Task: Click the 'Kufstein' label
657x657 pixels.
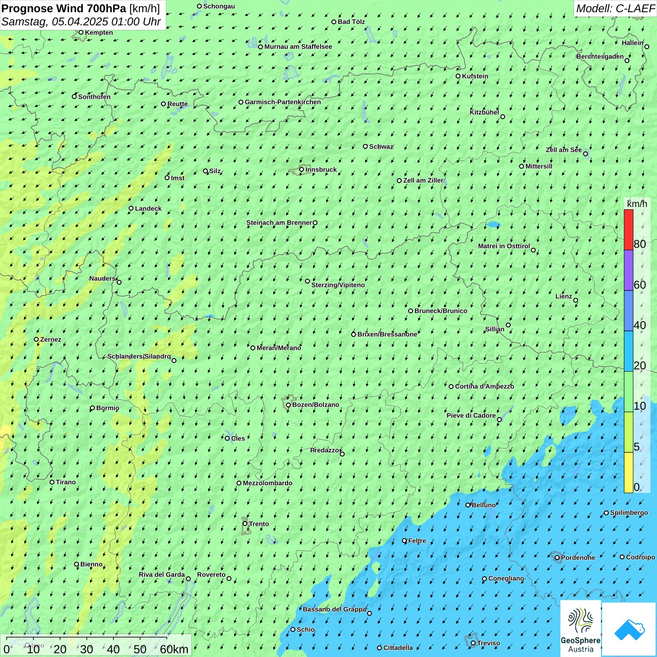Action: point(475,76)
